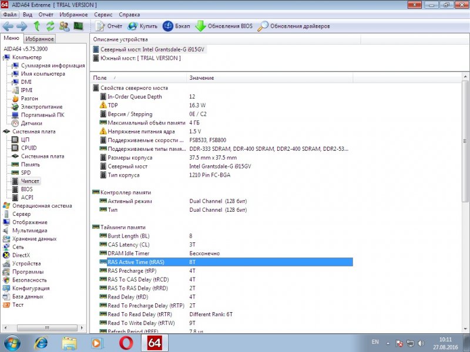This screenshot has height=352, width=470.
Task: Click the CAS Latency (CL) row
Action: (x=128, y=245)
